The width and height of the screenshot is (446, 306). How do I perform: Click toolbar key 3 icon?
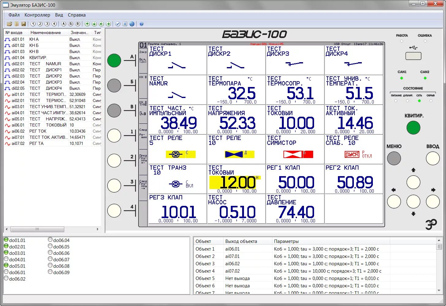[x=47, y=24]
